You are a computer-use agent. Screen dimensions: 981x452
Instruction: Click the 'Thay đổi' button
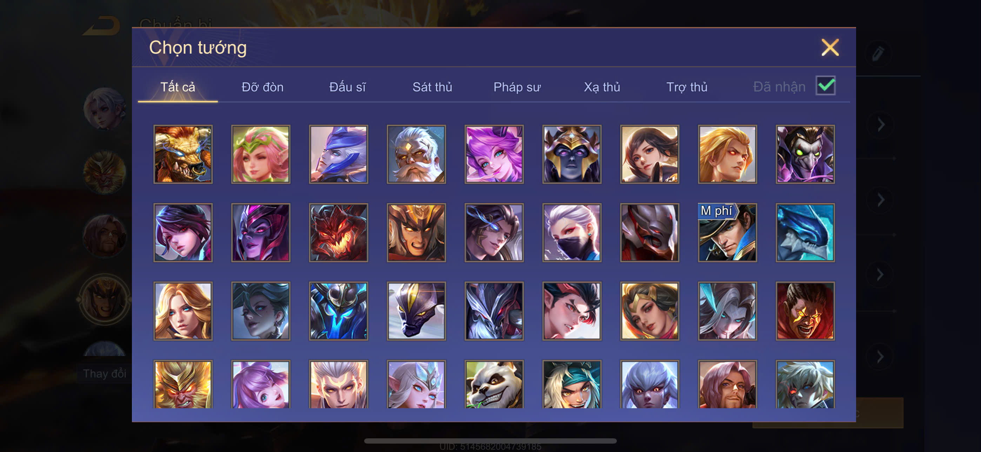pyautogui.click(x=104, y=373)
